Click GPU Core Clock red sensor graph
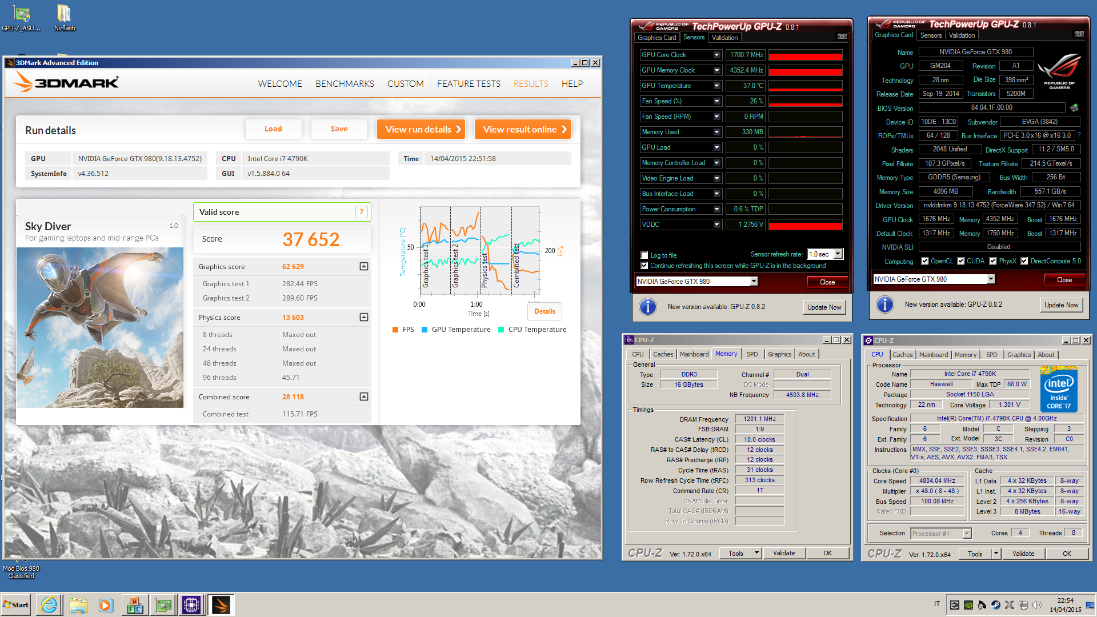1097x617 pixels. point(805,55)
